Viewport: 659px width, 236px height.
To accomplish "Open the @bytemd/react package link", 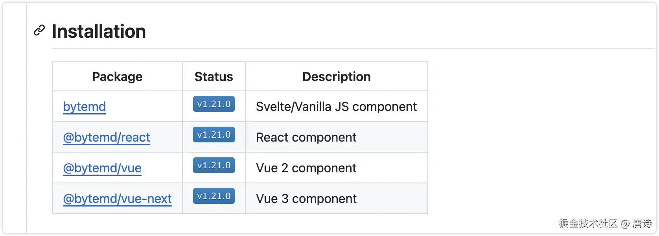I will pyautogui.click(x=106, y=137).
